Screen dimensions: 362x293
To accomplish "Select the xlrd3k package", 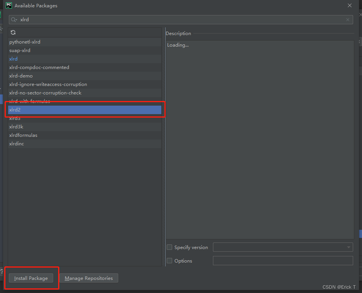I will (x=84, y=126).
